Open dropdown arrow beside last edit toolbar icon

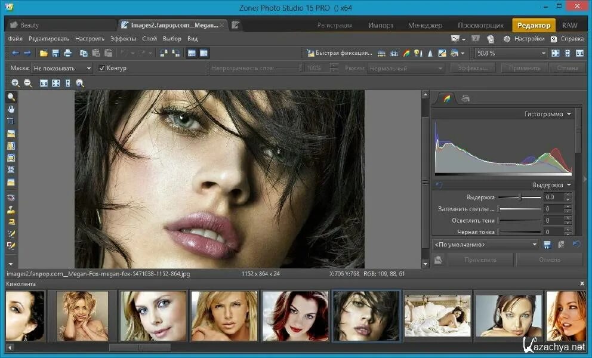pos(462,53)
